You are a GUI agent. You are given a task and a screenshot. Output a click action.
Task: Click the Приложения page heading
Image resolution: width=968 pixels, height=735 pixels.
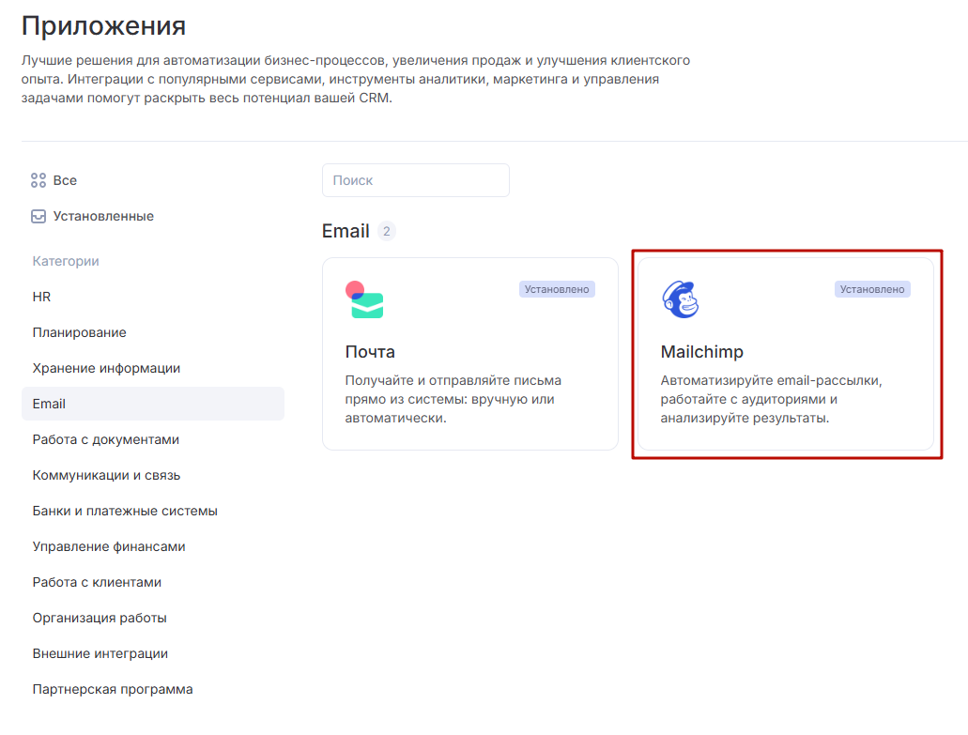point(103,26)
